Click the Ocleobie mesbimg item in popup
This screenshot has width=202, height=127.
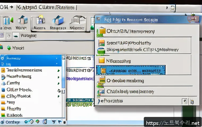[x=125, y=80]
